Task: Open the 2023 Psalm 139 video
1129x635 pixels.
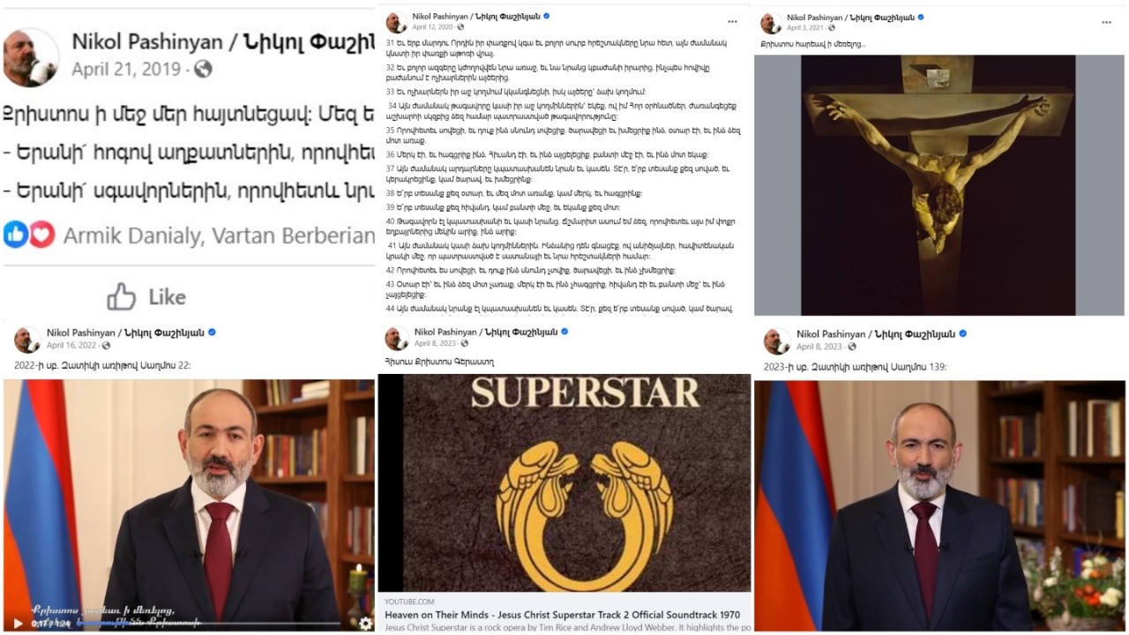Action: point(939,504)
